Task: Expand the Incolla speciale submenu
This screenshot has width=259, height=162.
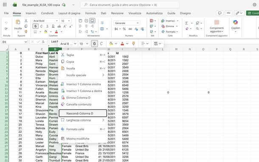Action: pyautogui.click(x=83, y=75)
